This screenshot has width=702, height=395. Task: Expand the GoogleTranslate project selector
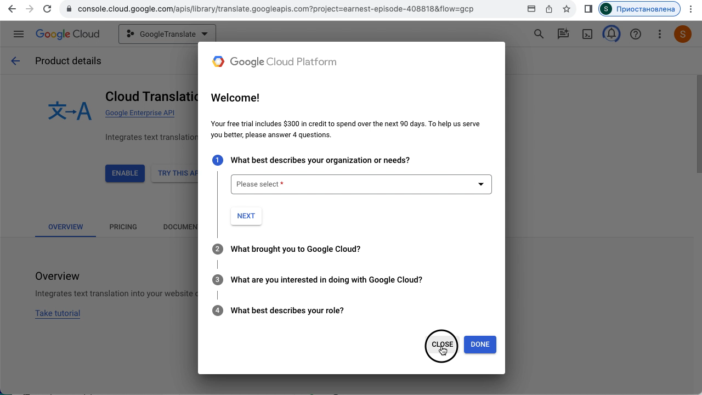pos(167,34)
